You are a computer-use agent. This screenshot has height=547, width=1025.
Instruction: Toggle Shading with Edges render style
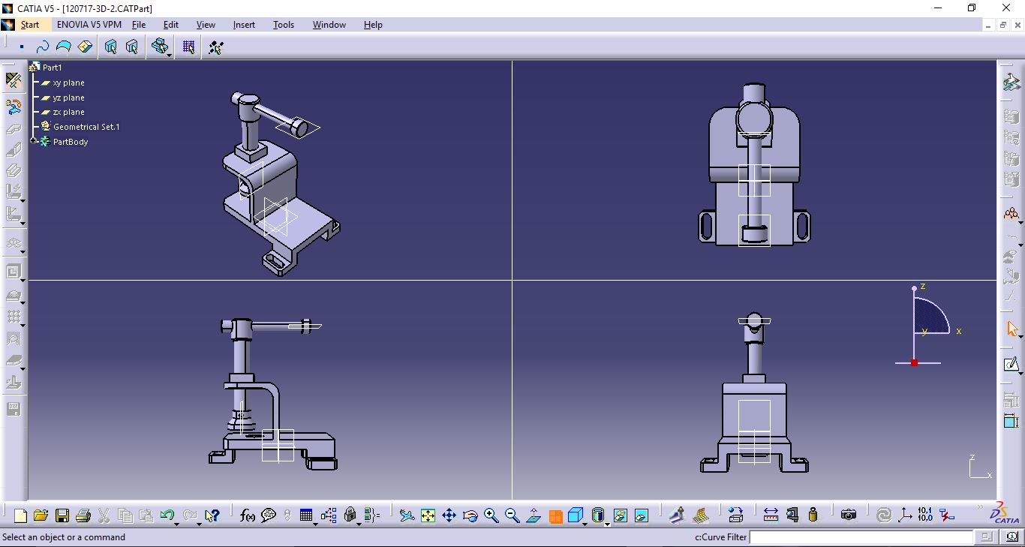pyautogui.click(x=599, y=515)
